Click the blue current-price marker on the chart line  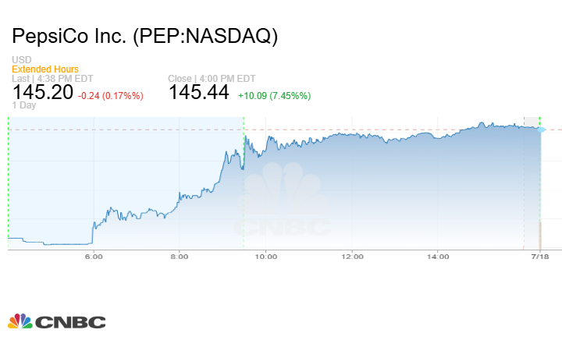(x=543, y=128)
